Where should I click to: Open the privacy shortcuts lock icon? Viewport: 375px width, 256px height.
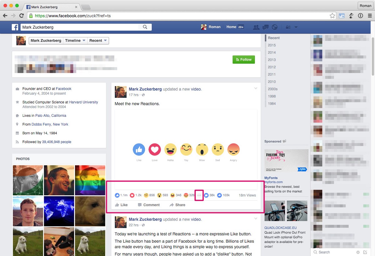click(x=288, y=27)
